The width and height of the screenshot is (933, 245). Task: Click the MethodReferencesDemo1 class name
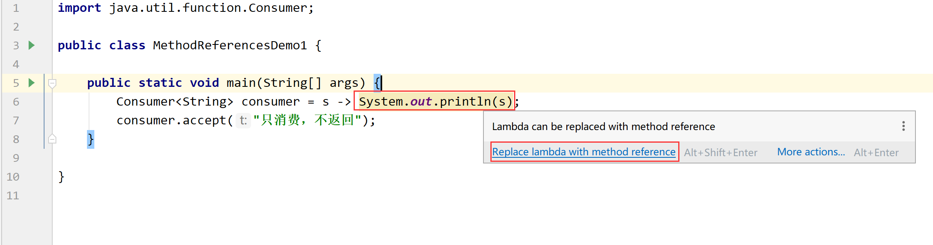tap(230, 45)
